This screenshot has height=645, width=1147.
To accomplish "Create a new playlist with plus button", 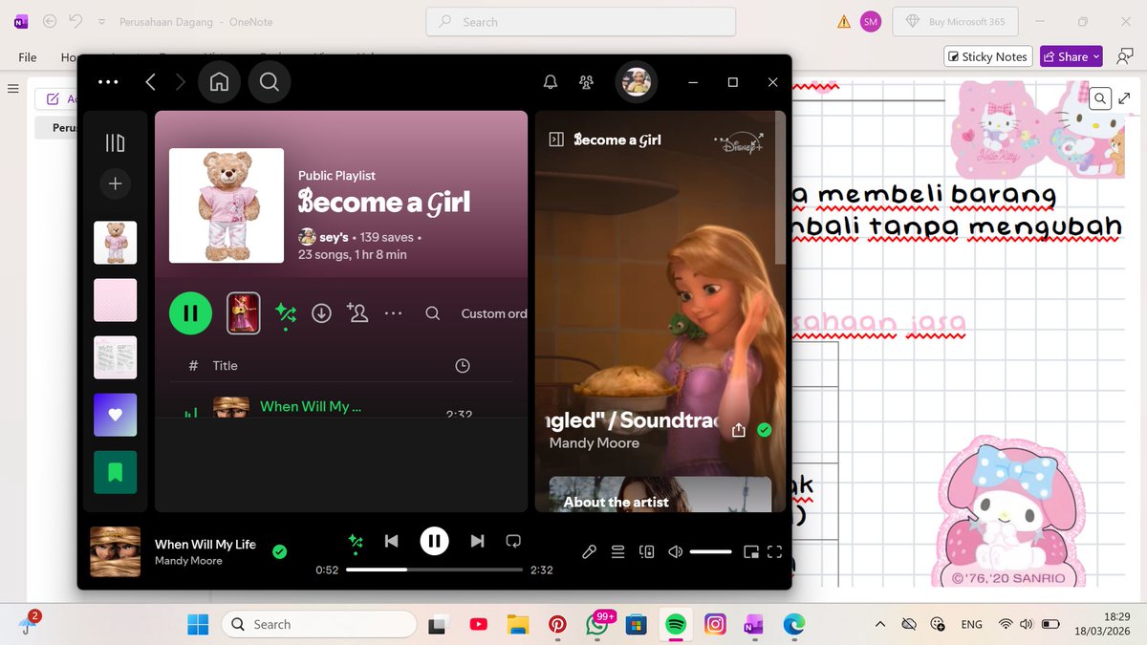I will tap(115, 183).
